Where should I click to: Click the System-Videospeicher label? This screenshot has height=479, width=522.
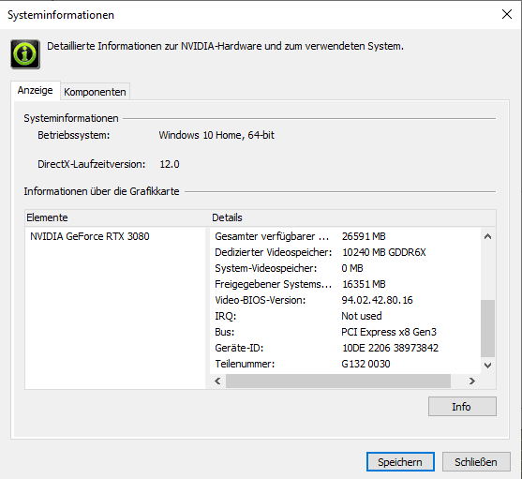265,268
